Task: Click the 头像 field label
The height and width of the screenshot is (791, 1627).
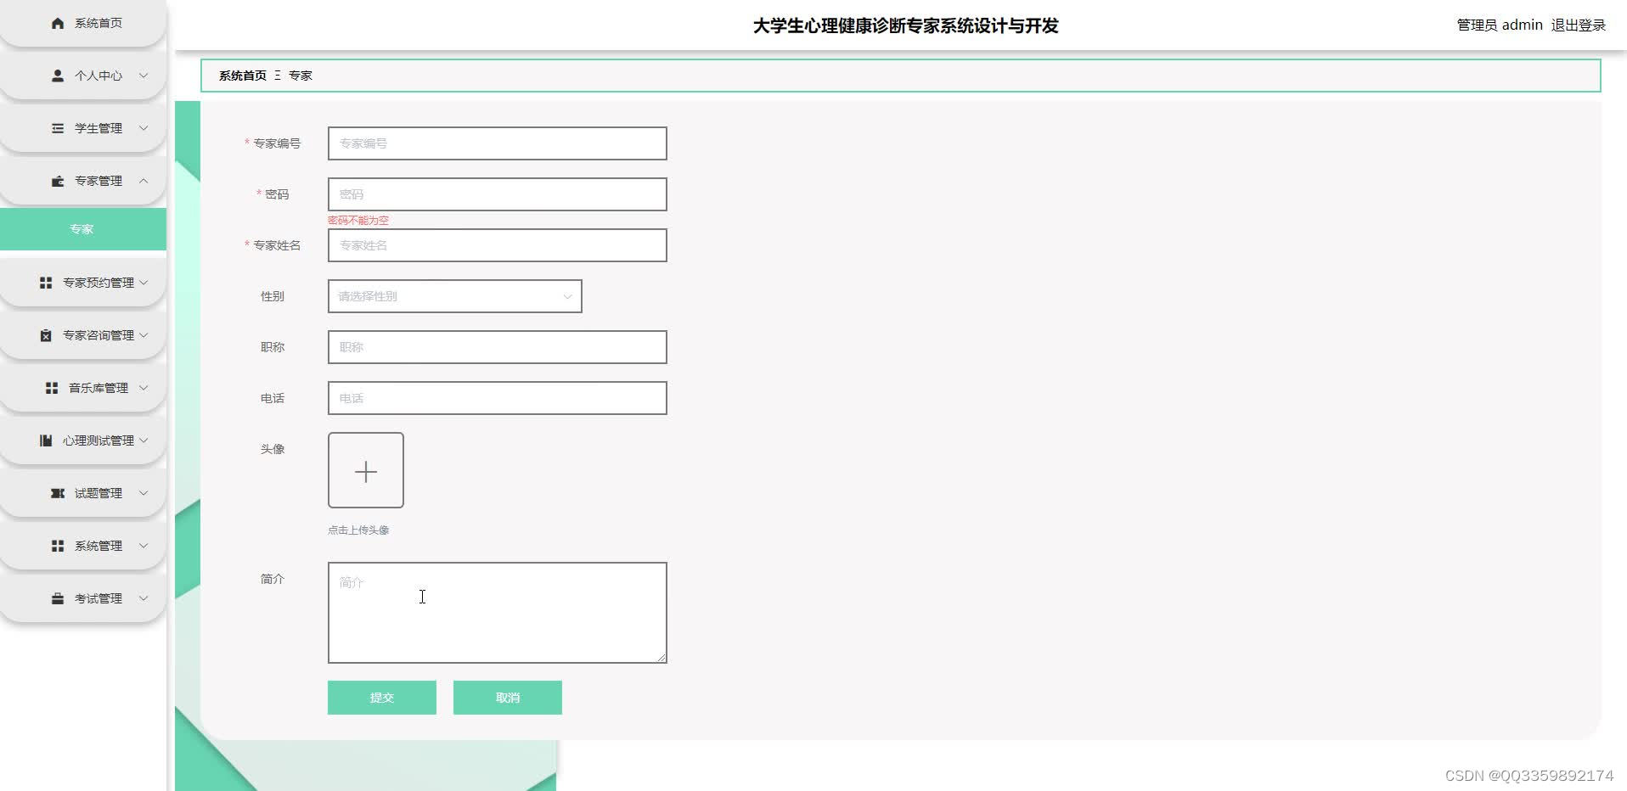Action: [x=273, y=449]
